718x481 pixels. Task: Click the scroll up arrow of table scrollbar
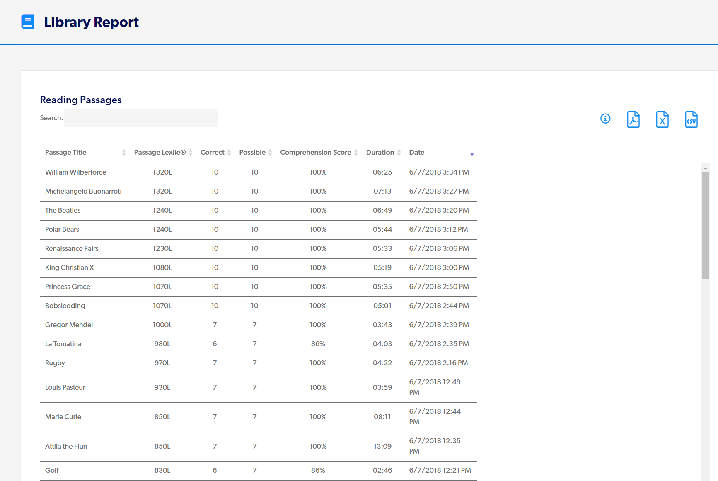(x=706, y=168)
